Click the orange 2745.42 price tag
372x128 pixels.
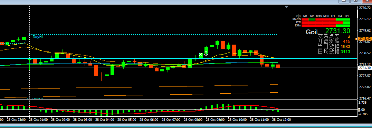(365, 39)
